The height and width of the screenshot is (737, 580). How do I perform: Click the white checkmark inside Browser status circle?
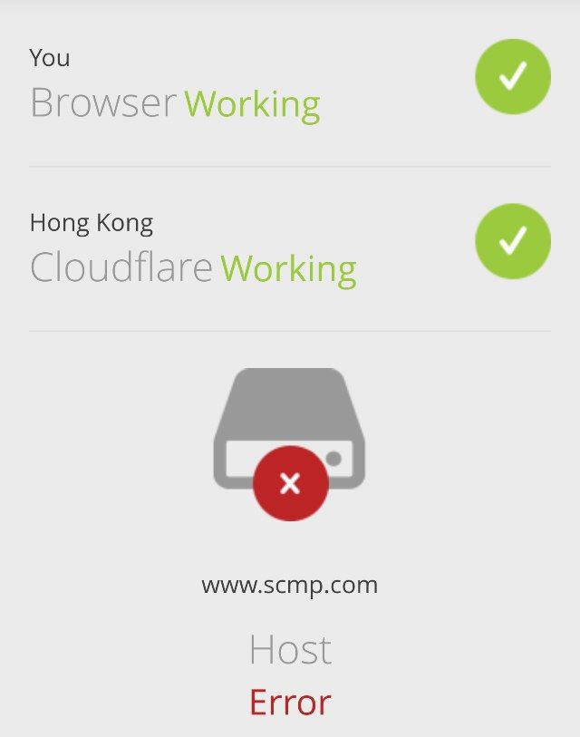pos(513,75)
